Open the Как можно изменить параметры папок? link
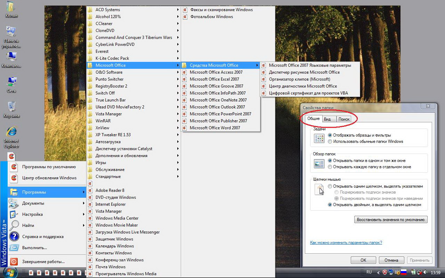This screenshot has width=445, height=278. point(346,243)
